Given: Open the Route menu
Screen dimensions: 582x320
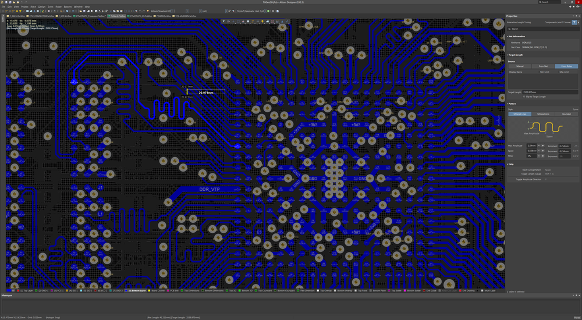Looking at the screenshot, I should 58,6.
